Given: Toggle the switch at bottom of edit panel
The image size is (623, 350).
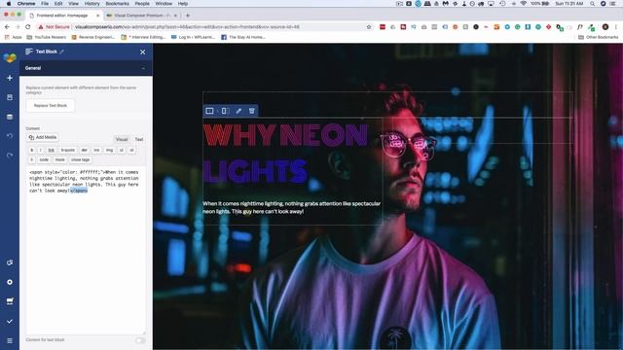Looking at the screenshot, I should (140, 340).
